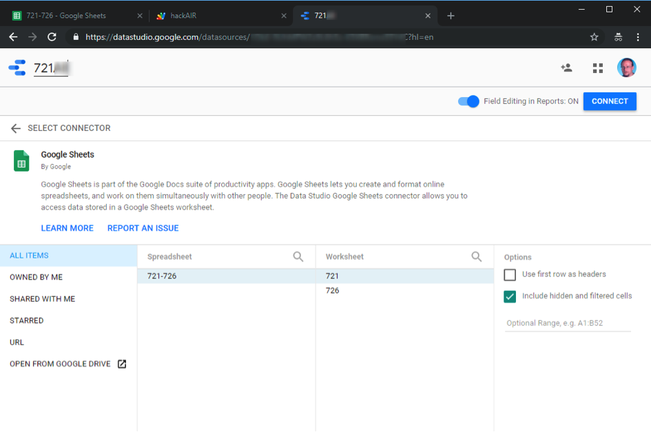Image resolution: width=651 pixels, height=432 pixels.
Task: Click the browser forward arrow
Action: [x=32, y=37]
